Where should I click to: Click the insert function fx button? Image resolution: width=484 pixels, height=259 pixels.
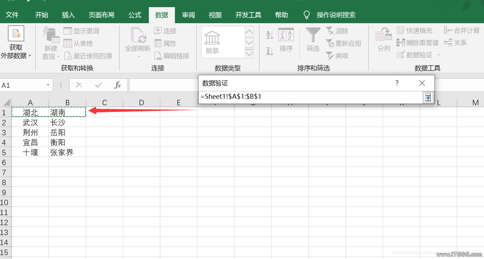pos(118,85)
